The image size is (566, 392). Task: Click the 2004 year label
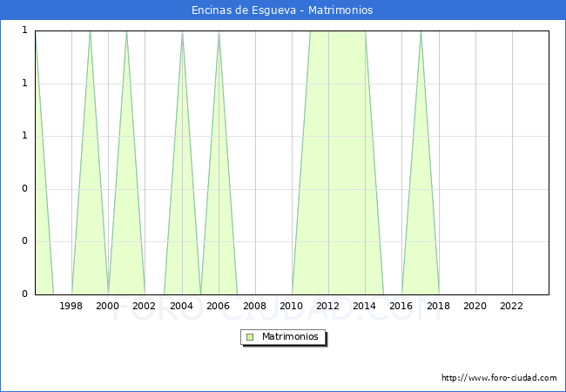point(182,306)
